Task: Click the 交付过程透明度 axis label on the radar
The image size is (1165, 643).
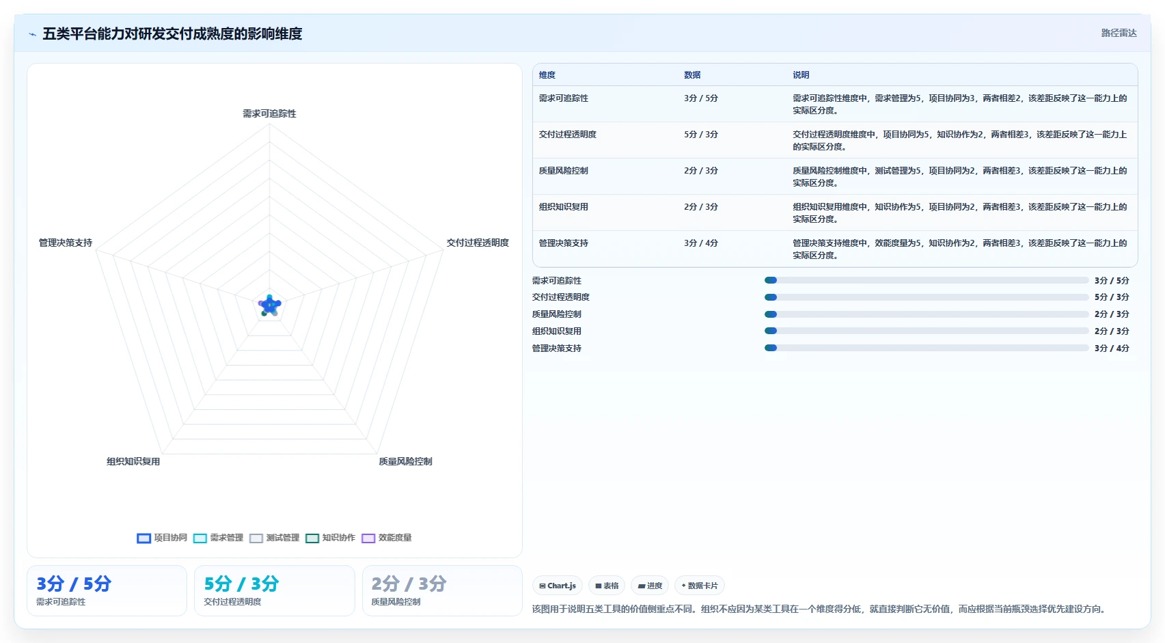Action: pos(478,243)
